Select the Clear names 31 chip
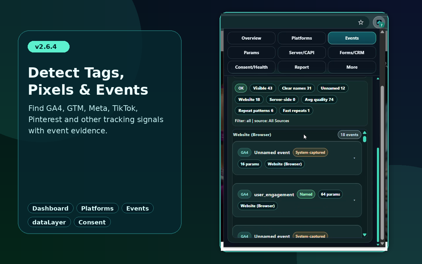The width and height of the screenshot is (422, 264). pos(296,88)
